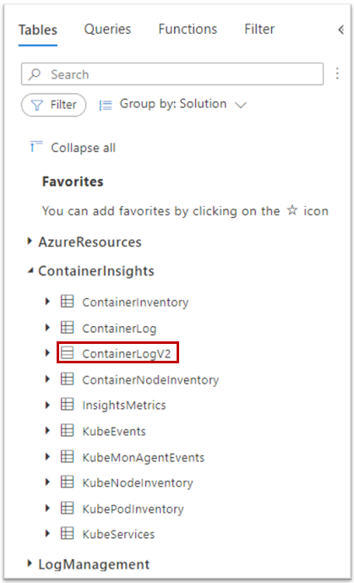Expand the KubePodInventory table arrow

(47, 508)
